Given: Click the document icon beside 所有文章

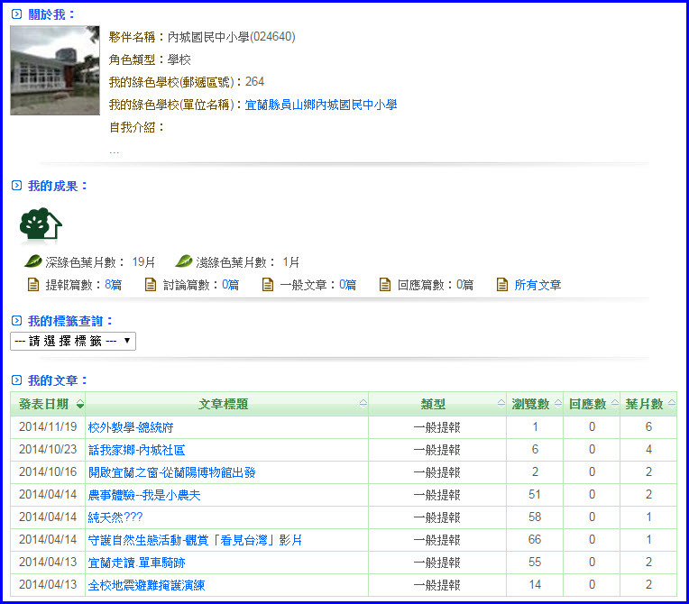Looking at the screenshot, I should (502, 285).
